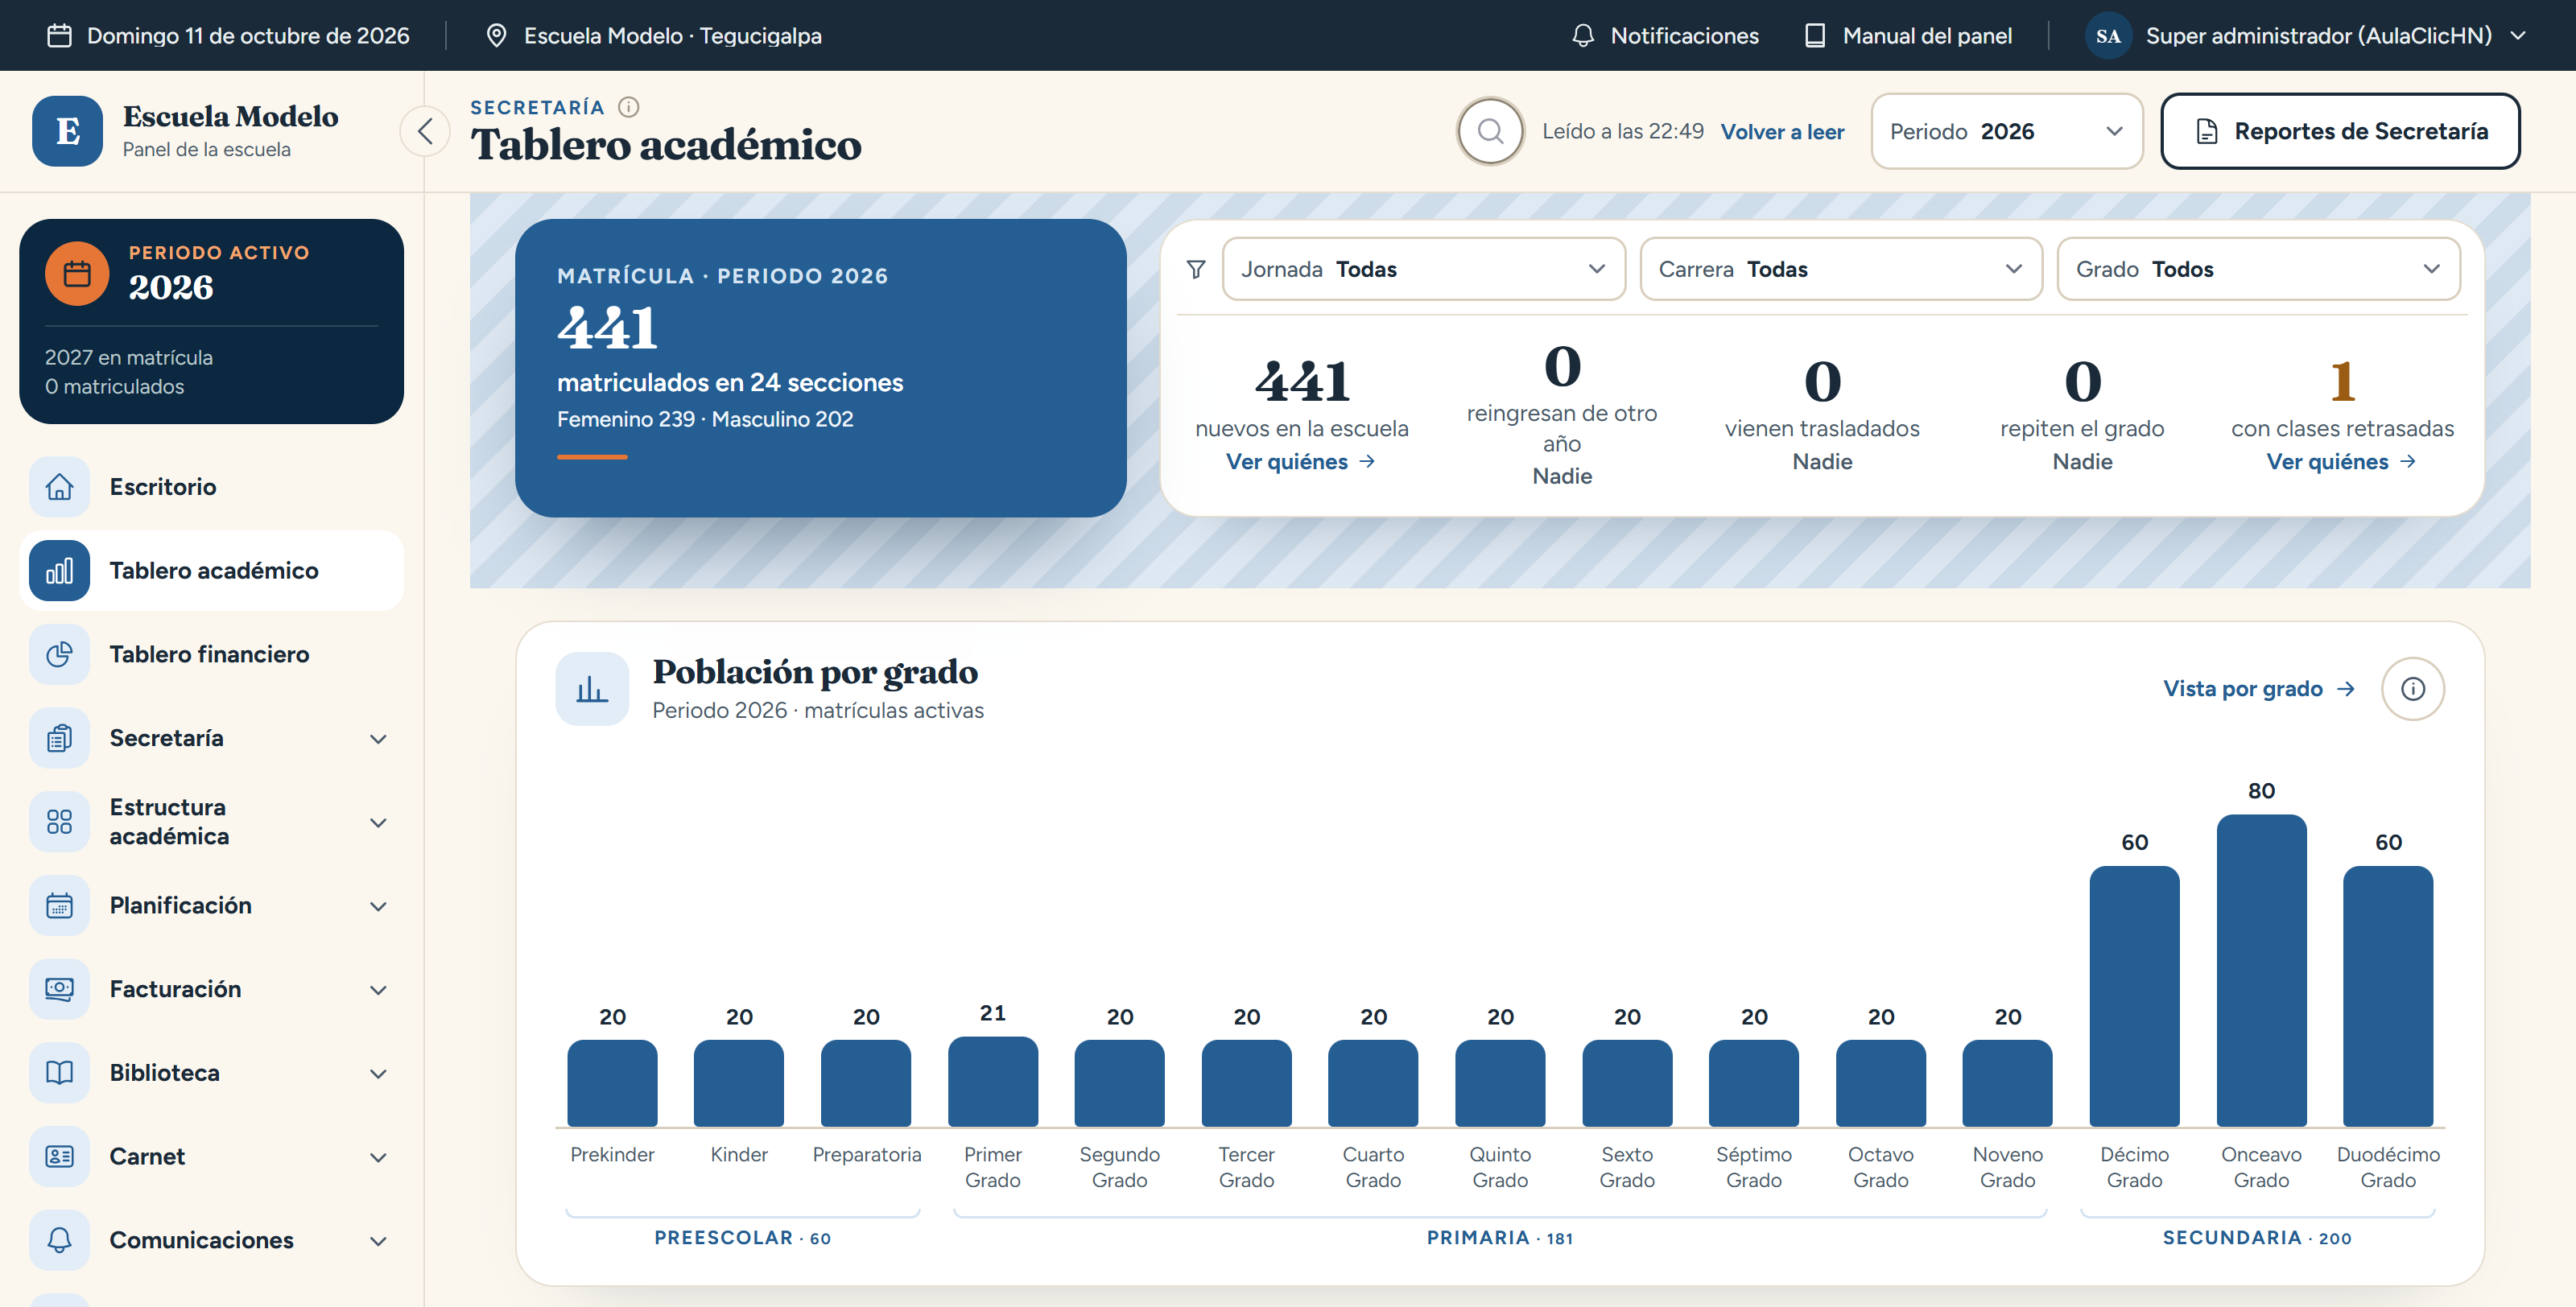
Task: Click the "SECUNDARIA · 200" group label
Action: click(2257, 1238)
